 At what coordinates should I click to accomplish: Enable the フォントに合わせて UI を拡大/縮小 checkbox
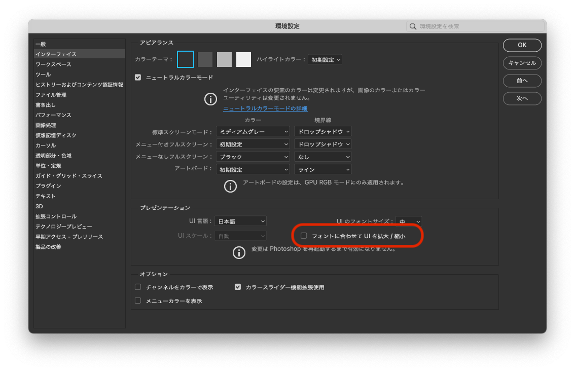303,236
